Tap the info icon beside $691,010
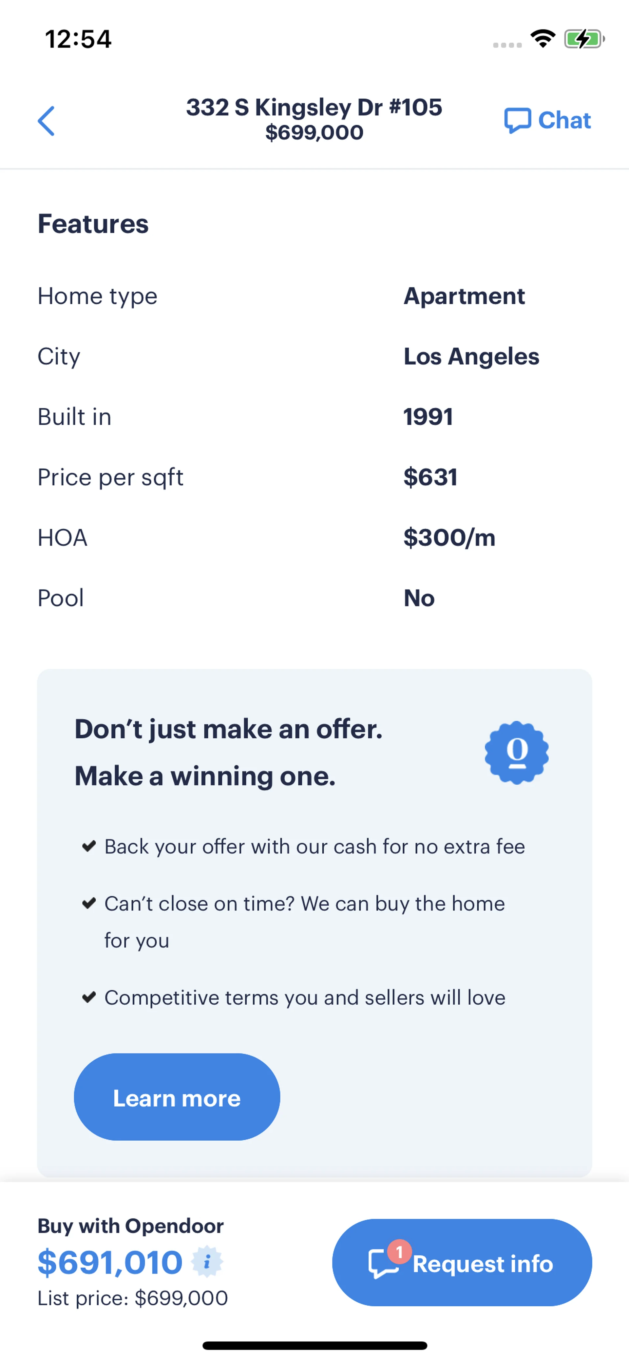The image size is (629, 1363). (x=207, y=1262)
